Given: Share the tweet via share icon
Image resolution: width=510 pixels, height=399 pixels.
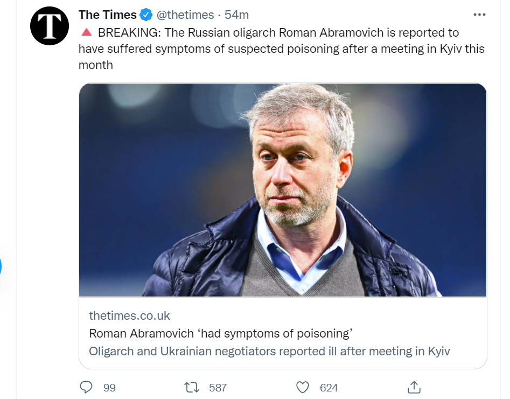Looking at the screenshot, I should 414,387.
